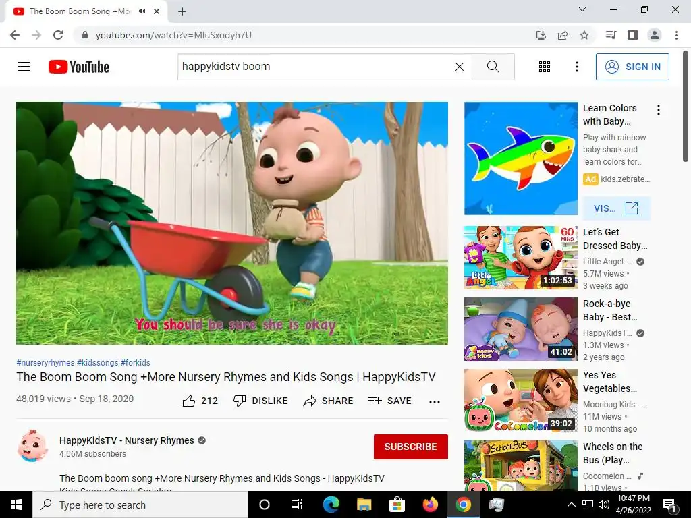
Task: Go forward in Chrome
Action: [x=36, y=35]
